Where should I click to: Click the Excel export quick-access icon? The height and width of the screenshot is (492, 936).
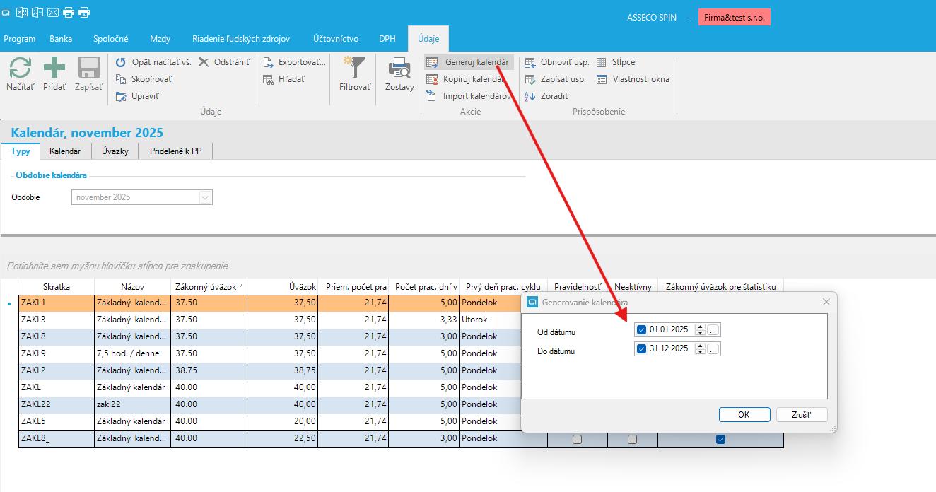click(22, 12)
